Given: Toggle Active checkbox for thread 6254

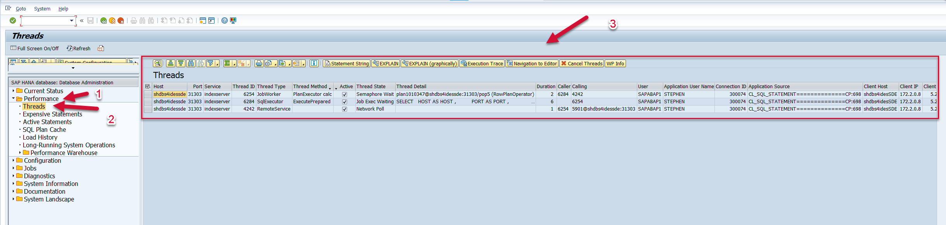Looking at the screenshot, I should [344, 94].
